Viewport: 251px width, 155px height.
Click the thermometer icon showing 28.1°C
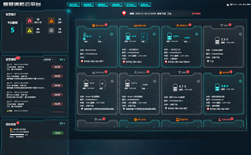pos(85,37)
